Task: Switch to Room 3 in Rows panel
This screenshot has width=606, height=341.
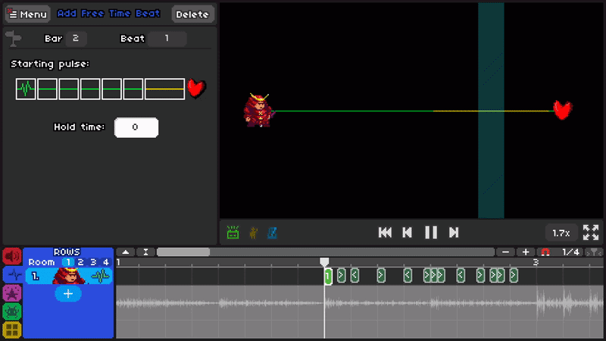Action: [x=93, y=262]
